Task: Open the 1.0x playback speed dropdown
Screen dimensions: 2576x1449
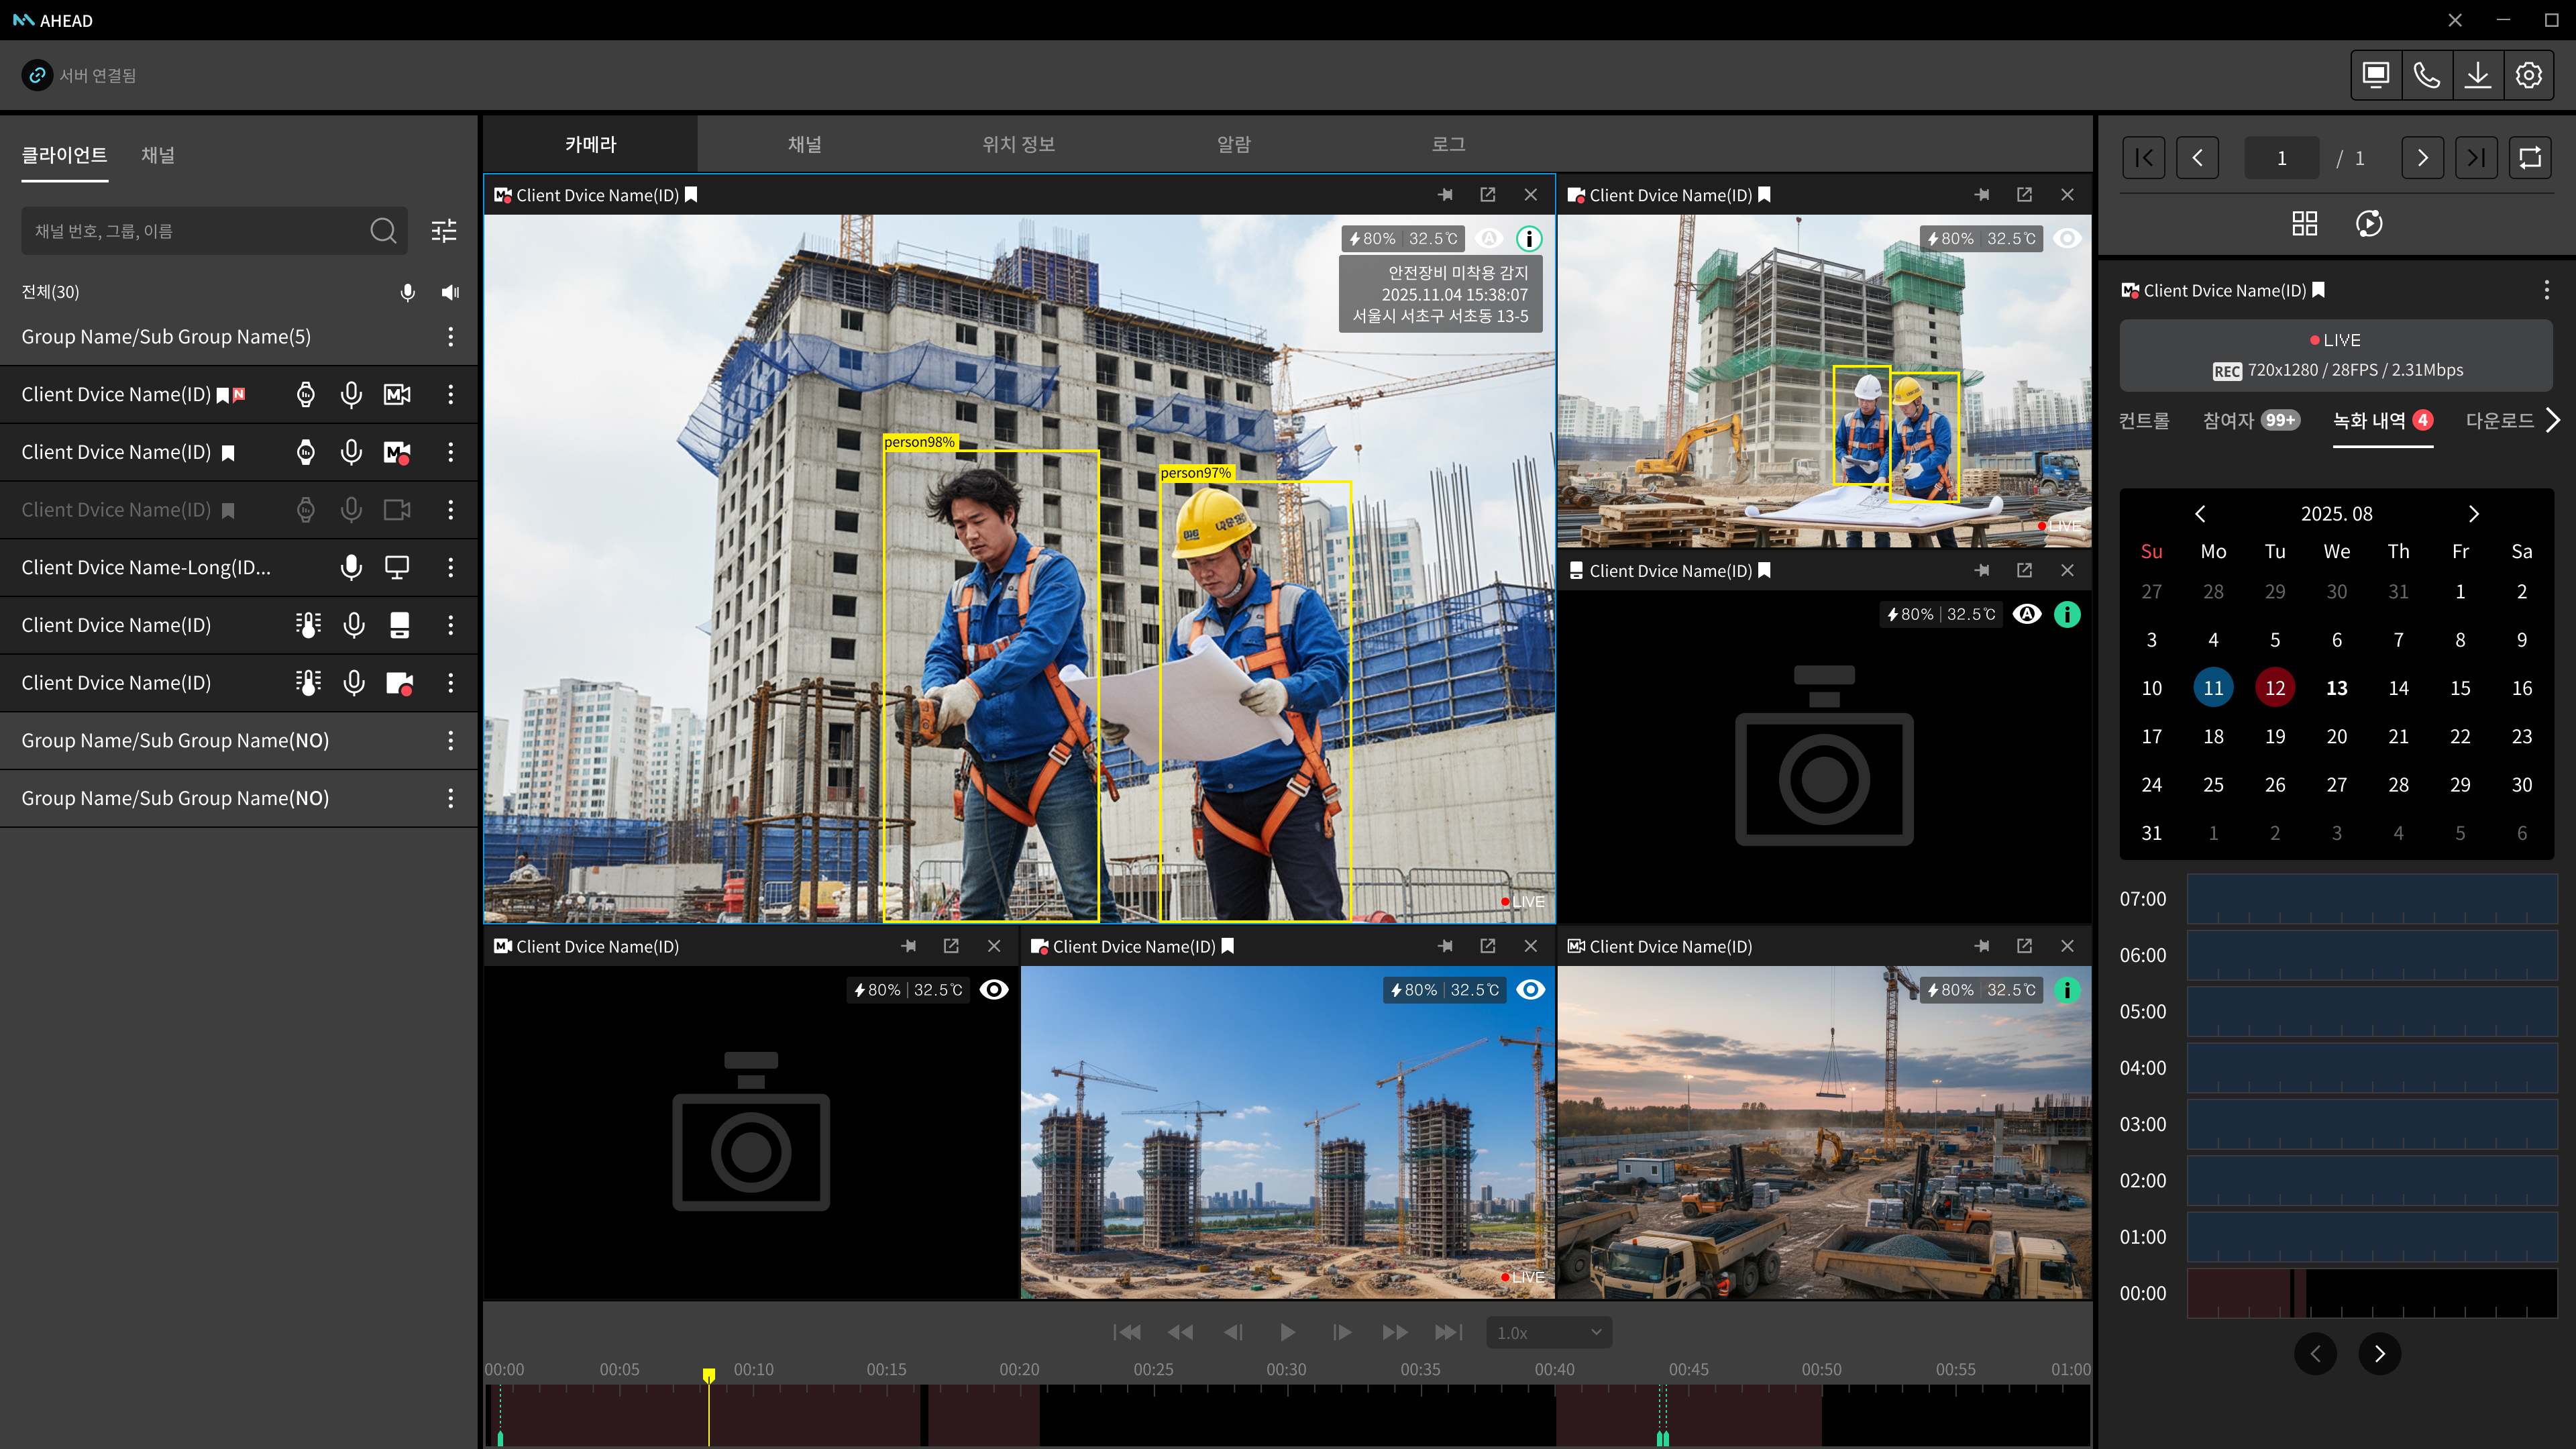Action: [1547, 1332]
